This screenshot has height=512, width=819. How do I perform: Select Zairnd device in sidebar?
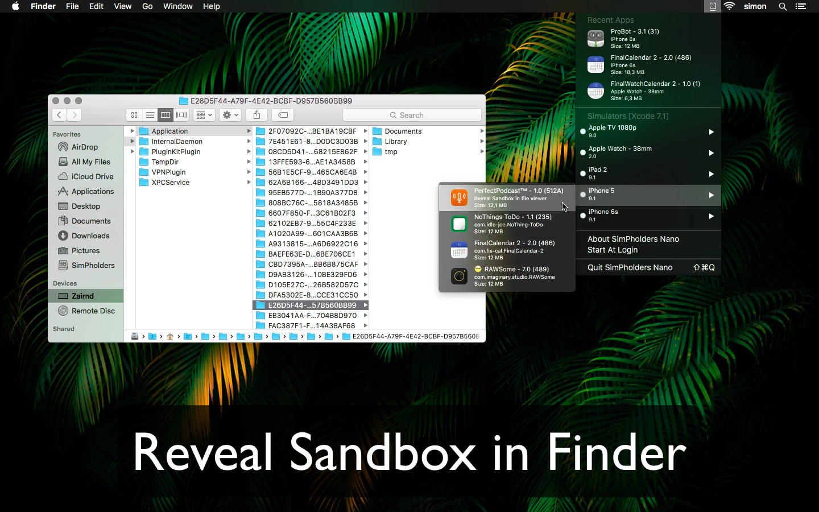(86, 296)
